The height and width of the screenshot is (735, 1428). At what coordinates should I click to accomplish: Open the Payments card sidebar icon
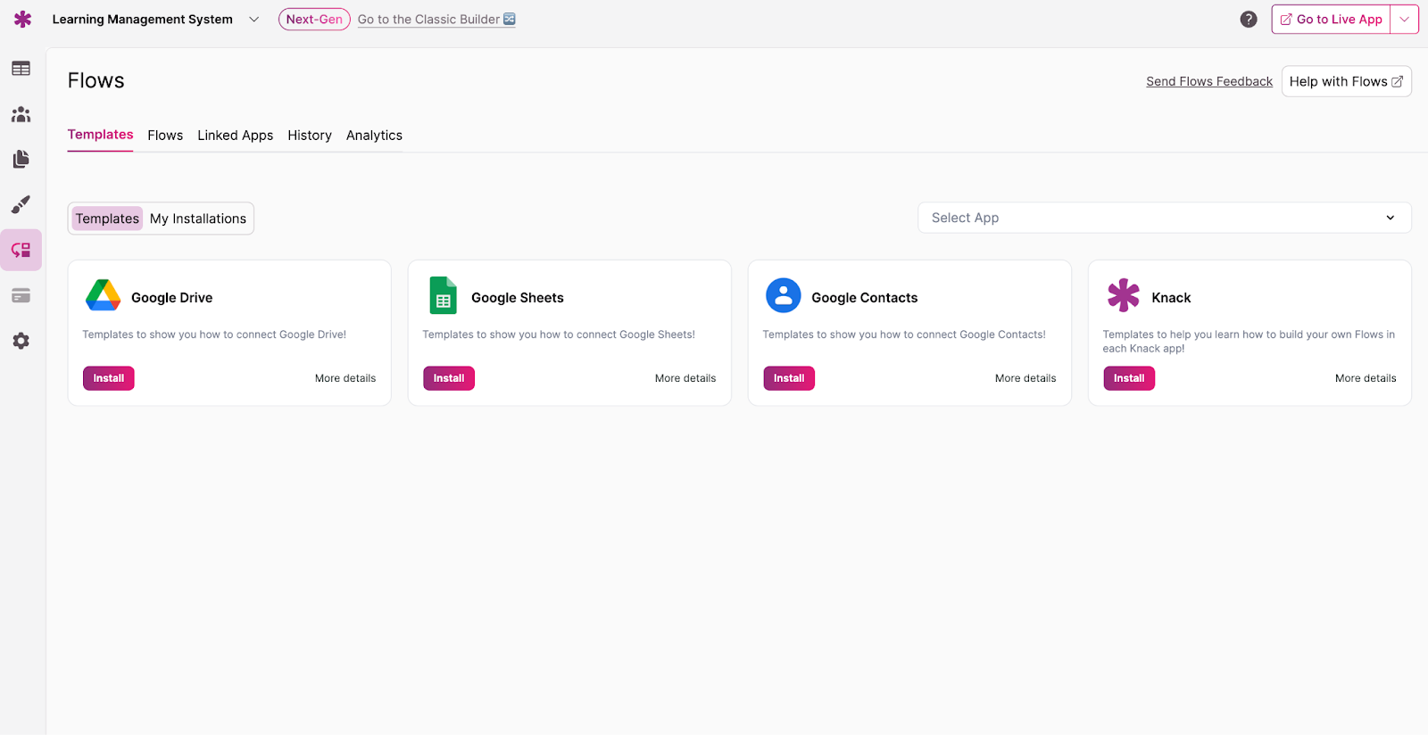pos(21,295)
